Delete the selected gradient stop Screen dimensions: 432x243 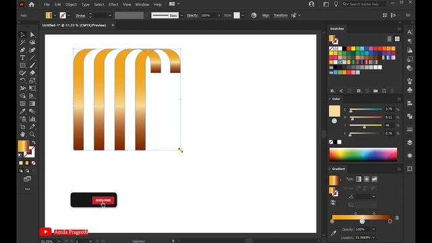click(397, 218)
